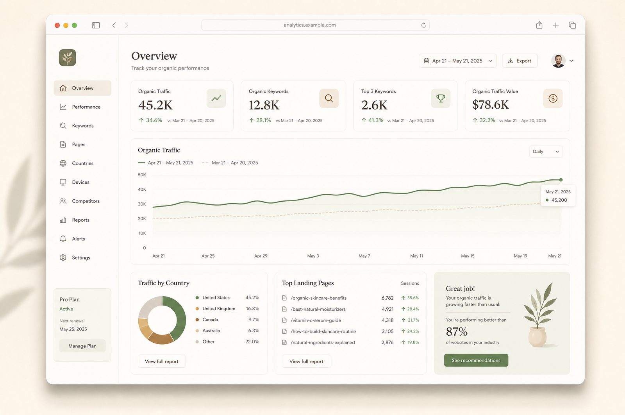This screenshot has width=625, height=415.
Task: Click page icon beside /natural-ingredients-explained
Action: 284,342
